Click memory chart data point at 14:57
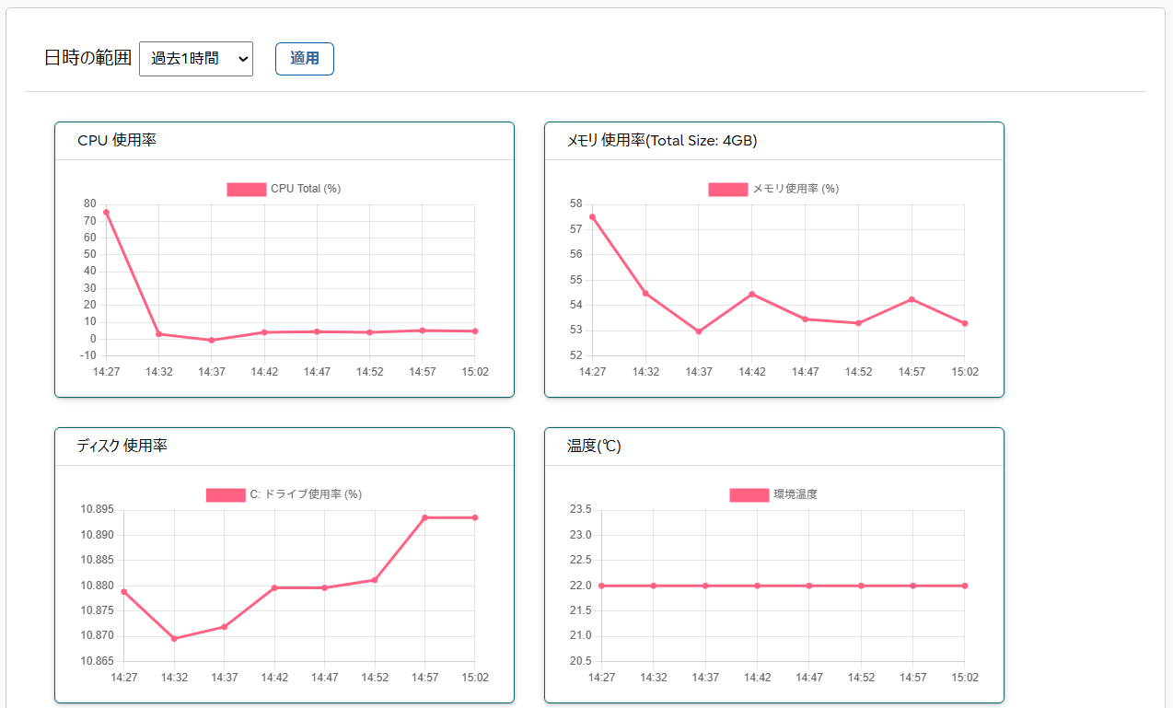 (x=912, y=299)
